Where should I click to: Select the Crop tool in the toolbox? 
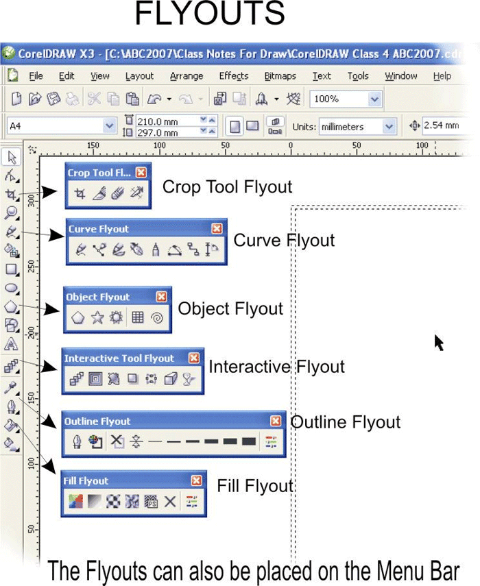(x=12, y=195)
